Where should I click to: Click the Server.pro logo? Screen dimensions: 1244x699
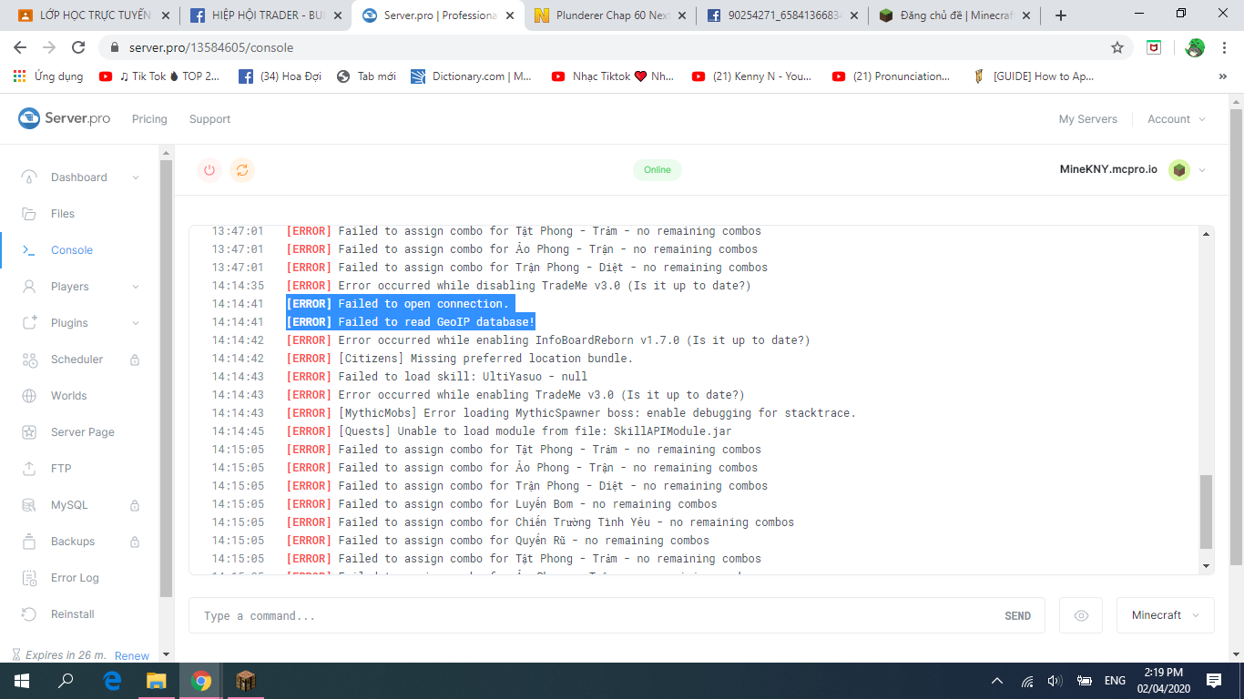pos(65,118)
